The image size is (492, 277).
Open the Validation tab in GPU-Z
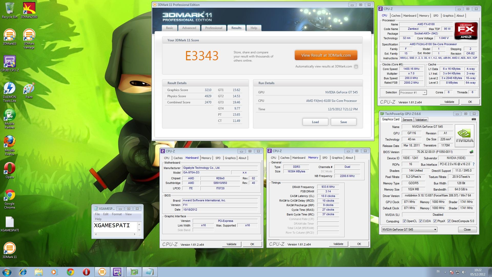pyautogui.click(x=421, y=120)
